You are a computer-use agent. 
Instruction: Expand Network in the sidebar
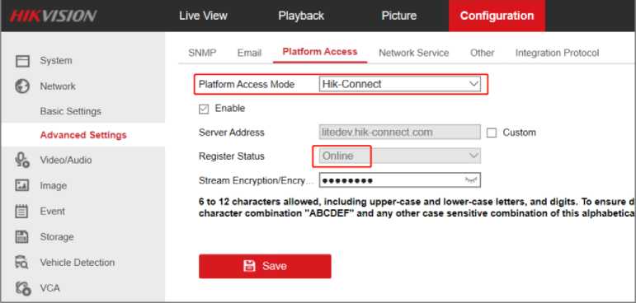tap(58, 86)
